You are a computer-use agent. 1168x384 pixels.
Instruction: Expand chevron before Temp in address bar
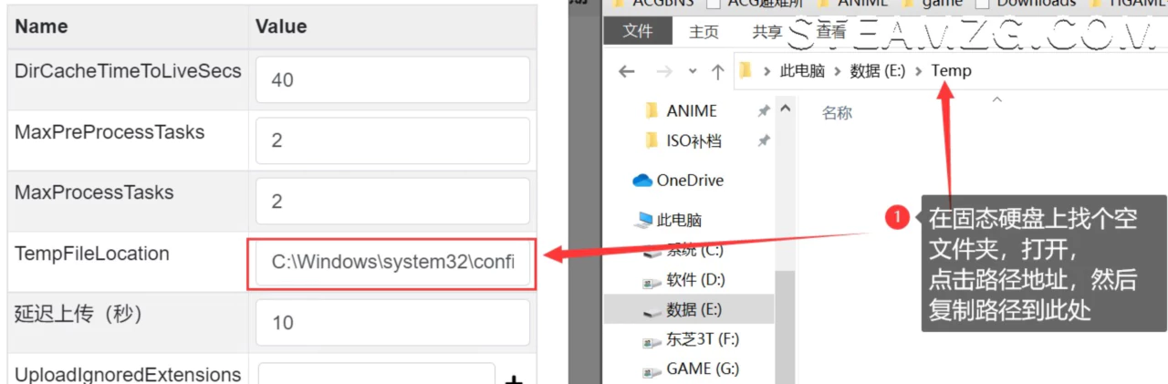(x=918, y=71)
